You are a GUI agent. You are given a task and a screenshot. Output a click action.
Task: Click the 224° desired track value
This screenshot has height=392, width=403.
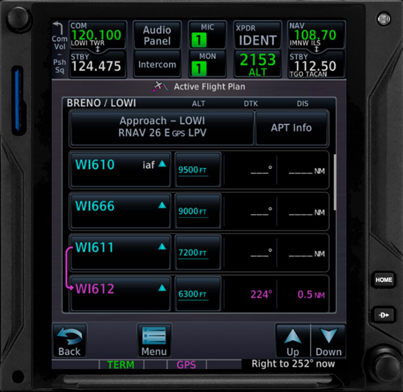261,294
